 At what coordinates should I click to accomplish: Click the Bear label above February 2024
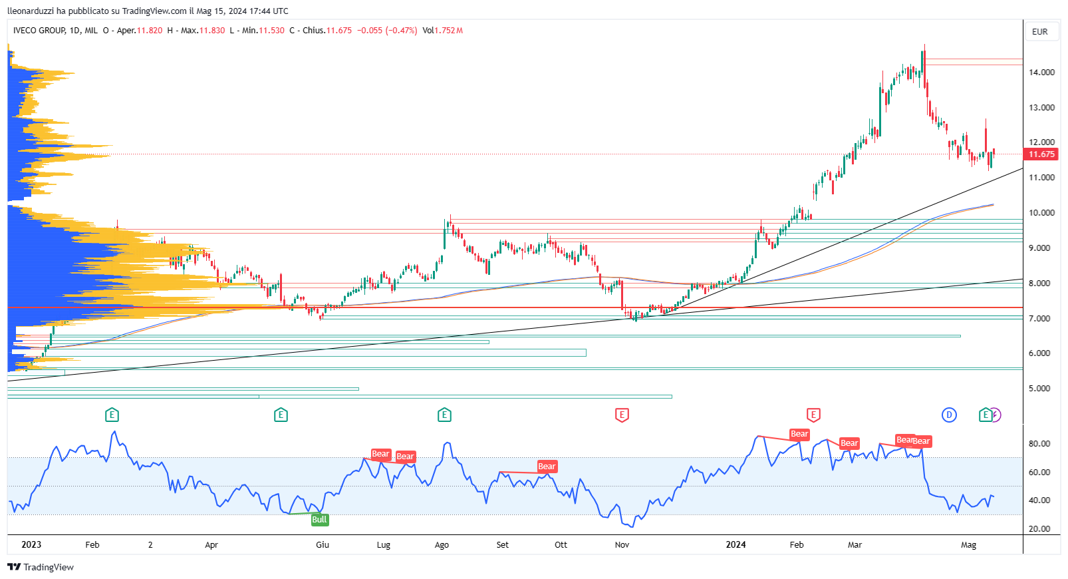point(799,434)
